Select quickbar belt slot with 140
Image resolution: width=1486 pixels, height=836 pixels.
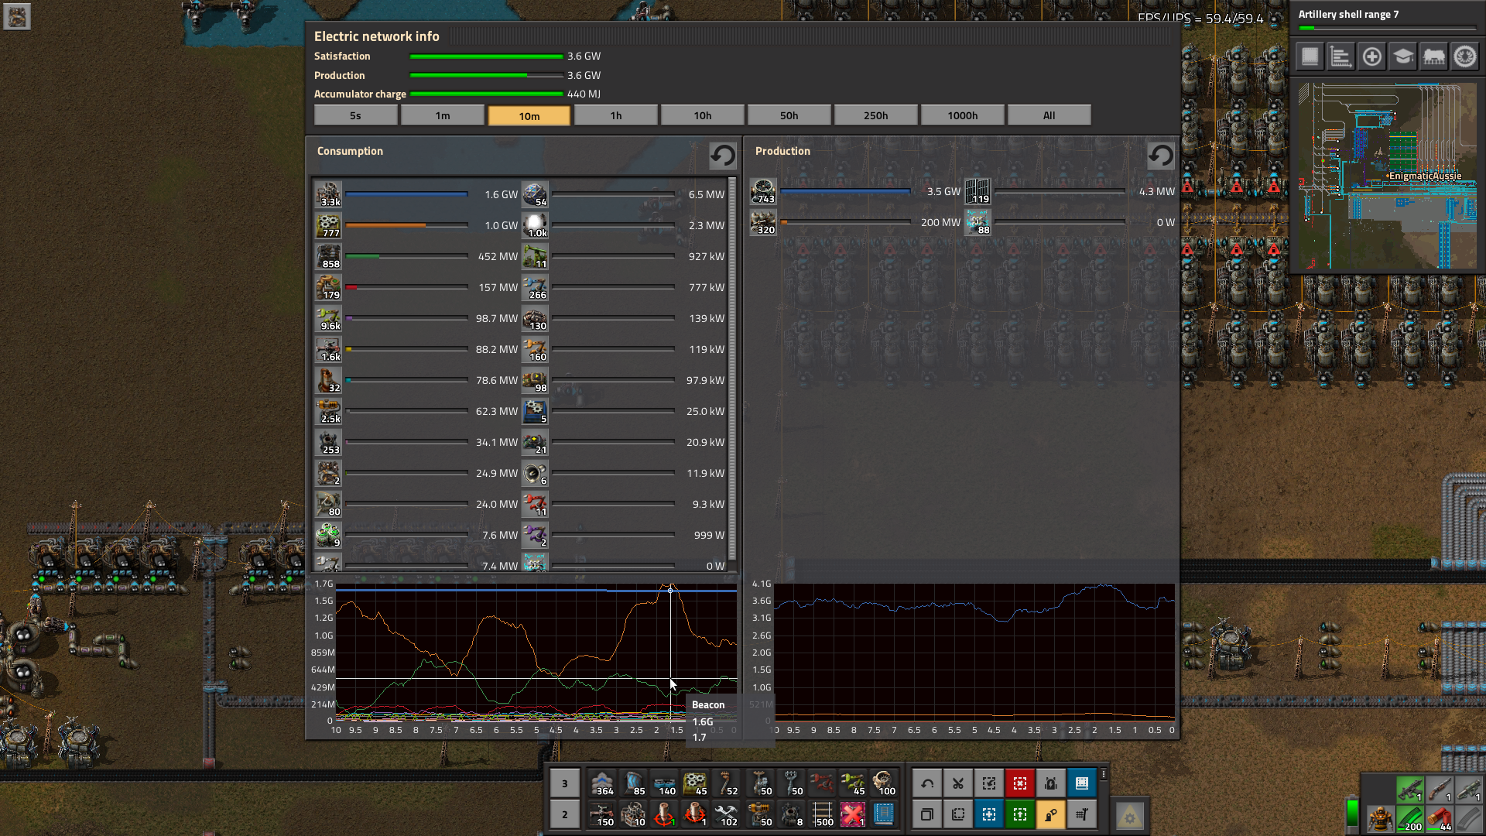664,783
